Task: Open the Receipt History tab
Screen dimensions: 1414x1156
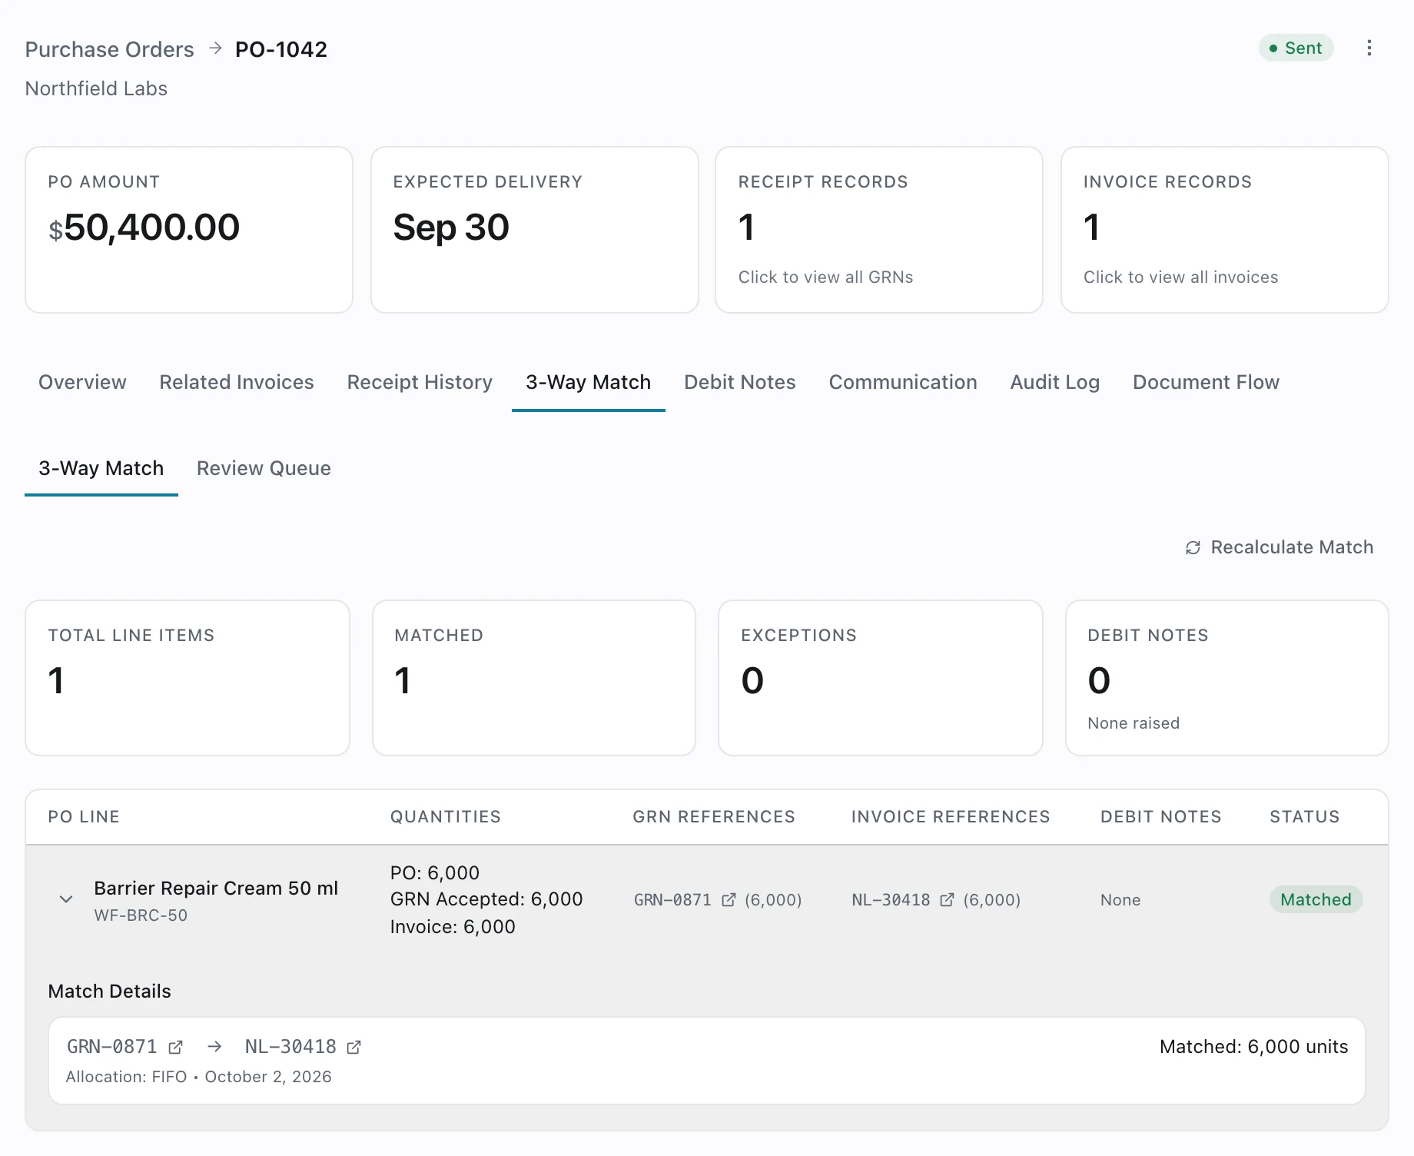Action: point(420,382)
